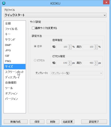Increase pixel 幅 640 with up arrow
This screenshot has height=127, width=111.
[x=70, y=62]
